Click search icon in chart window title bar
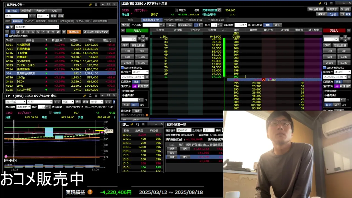Screen dimensions: 352x198 tap(90, 96)
